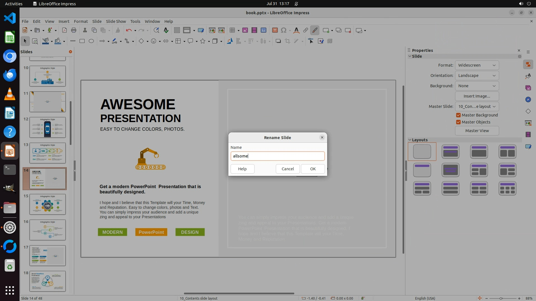Collapse the Layouts section
Screen dimensions: 536x301
point(410,140)
